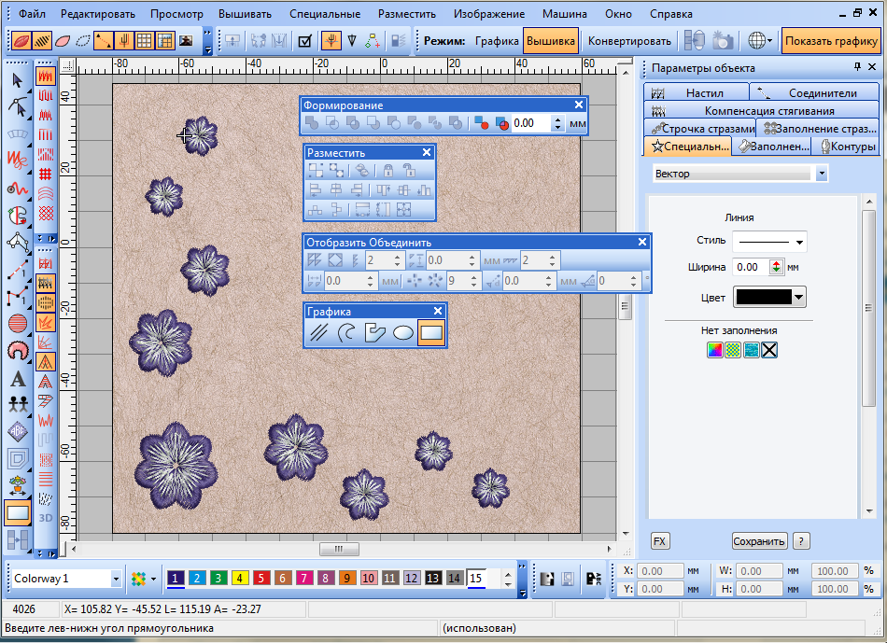This screenshot has width=887, height=643.
Task: Open the Вектор dropdown in object properties
Action: pos(821,174)
